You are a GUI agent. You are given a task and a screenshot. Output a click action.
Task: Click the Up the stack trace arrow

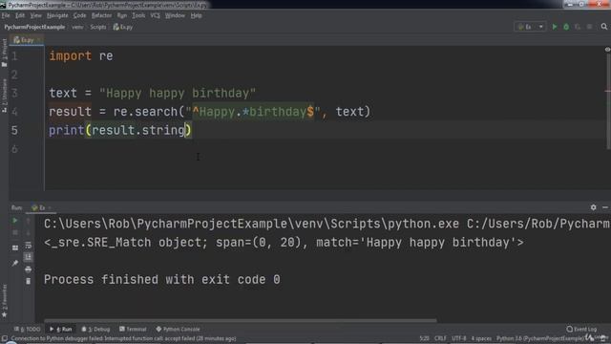pos(28,221)
